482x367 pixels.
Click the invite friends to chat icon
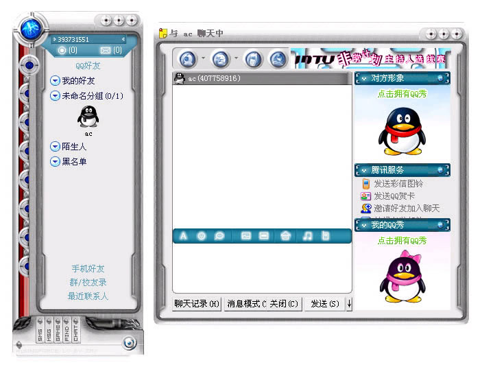[366, 209]
